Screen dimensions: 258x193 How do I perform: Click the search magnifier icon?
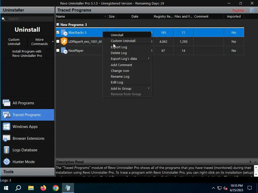click(x=4, y=19)
